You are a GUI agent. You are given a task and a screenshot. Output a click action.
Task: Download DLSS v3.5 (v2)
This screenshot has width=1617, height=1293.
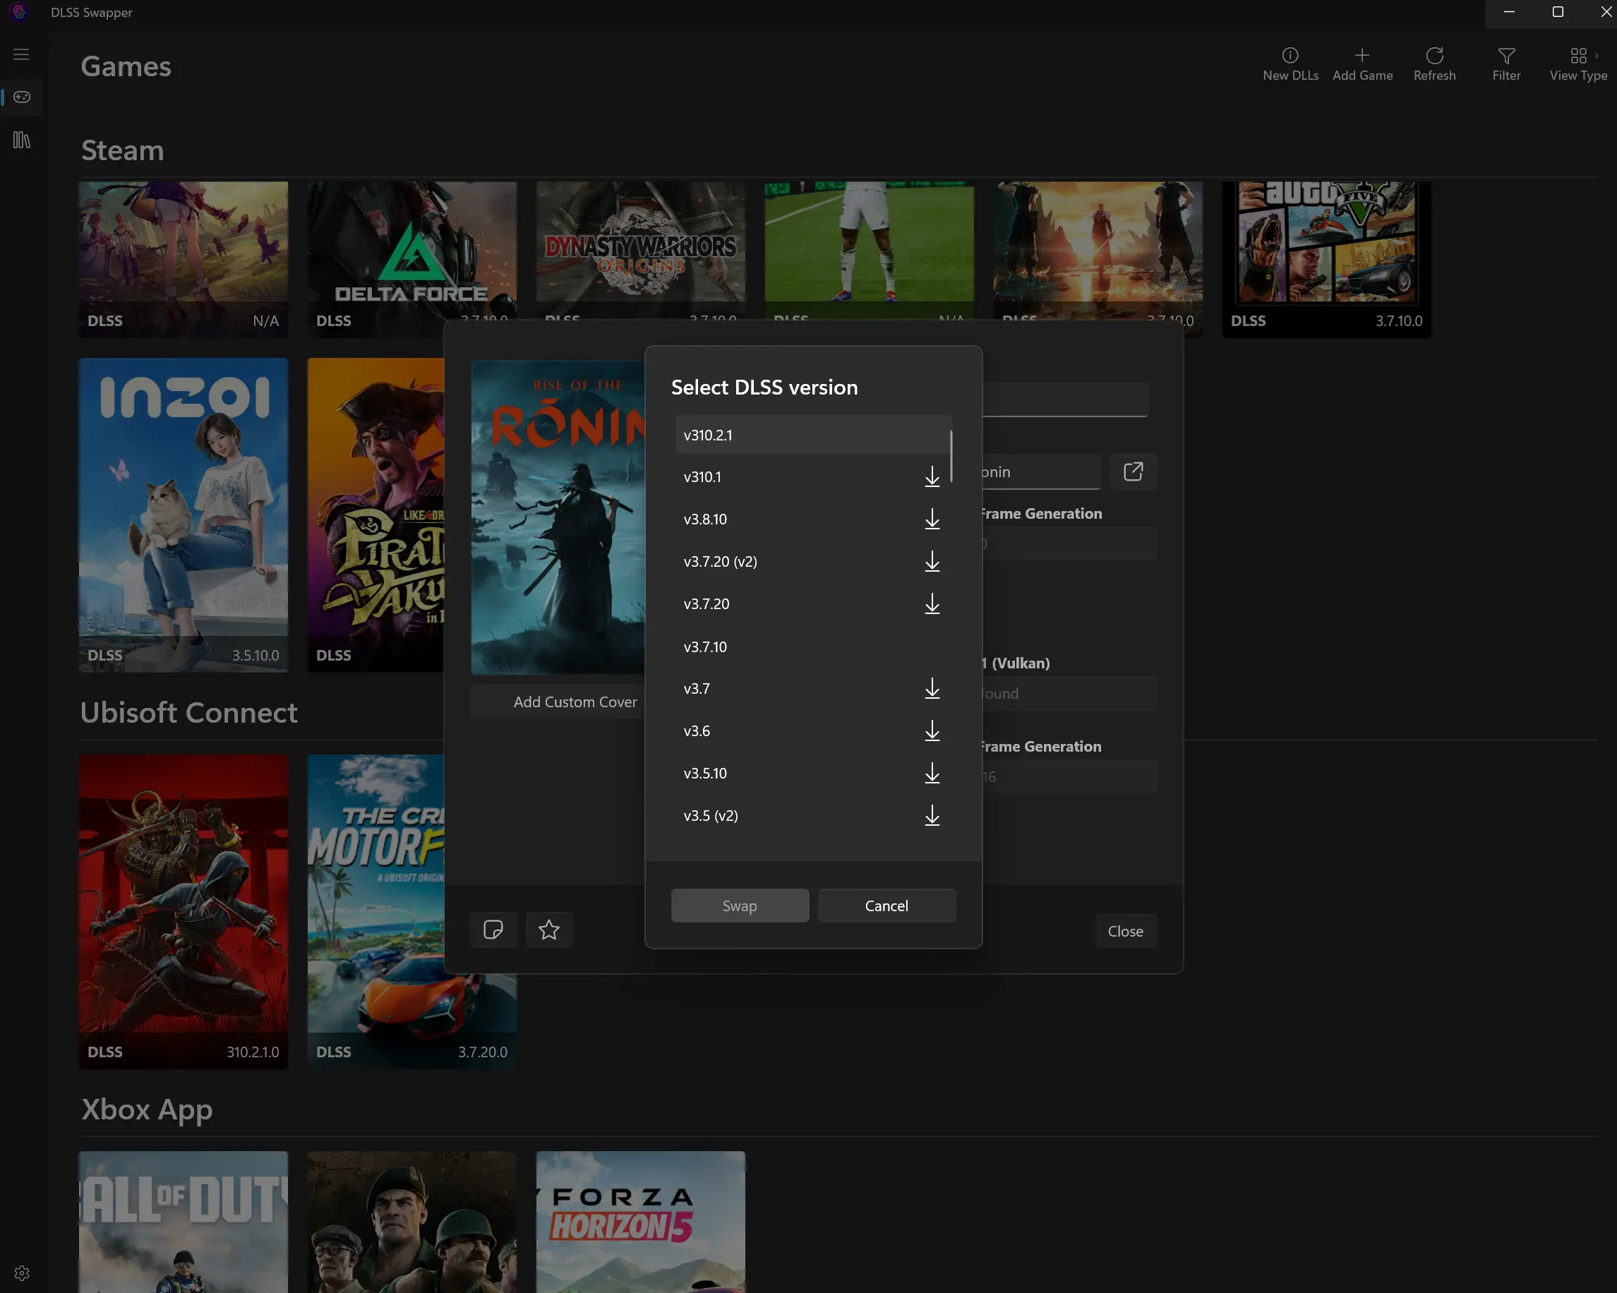click(x=932, y=816)
